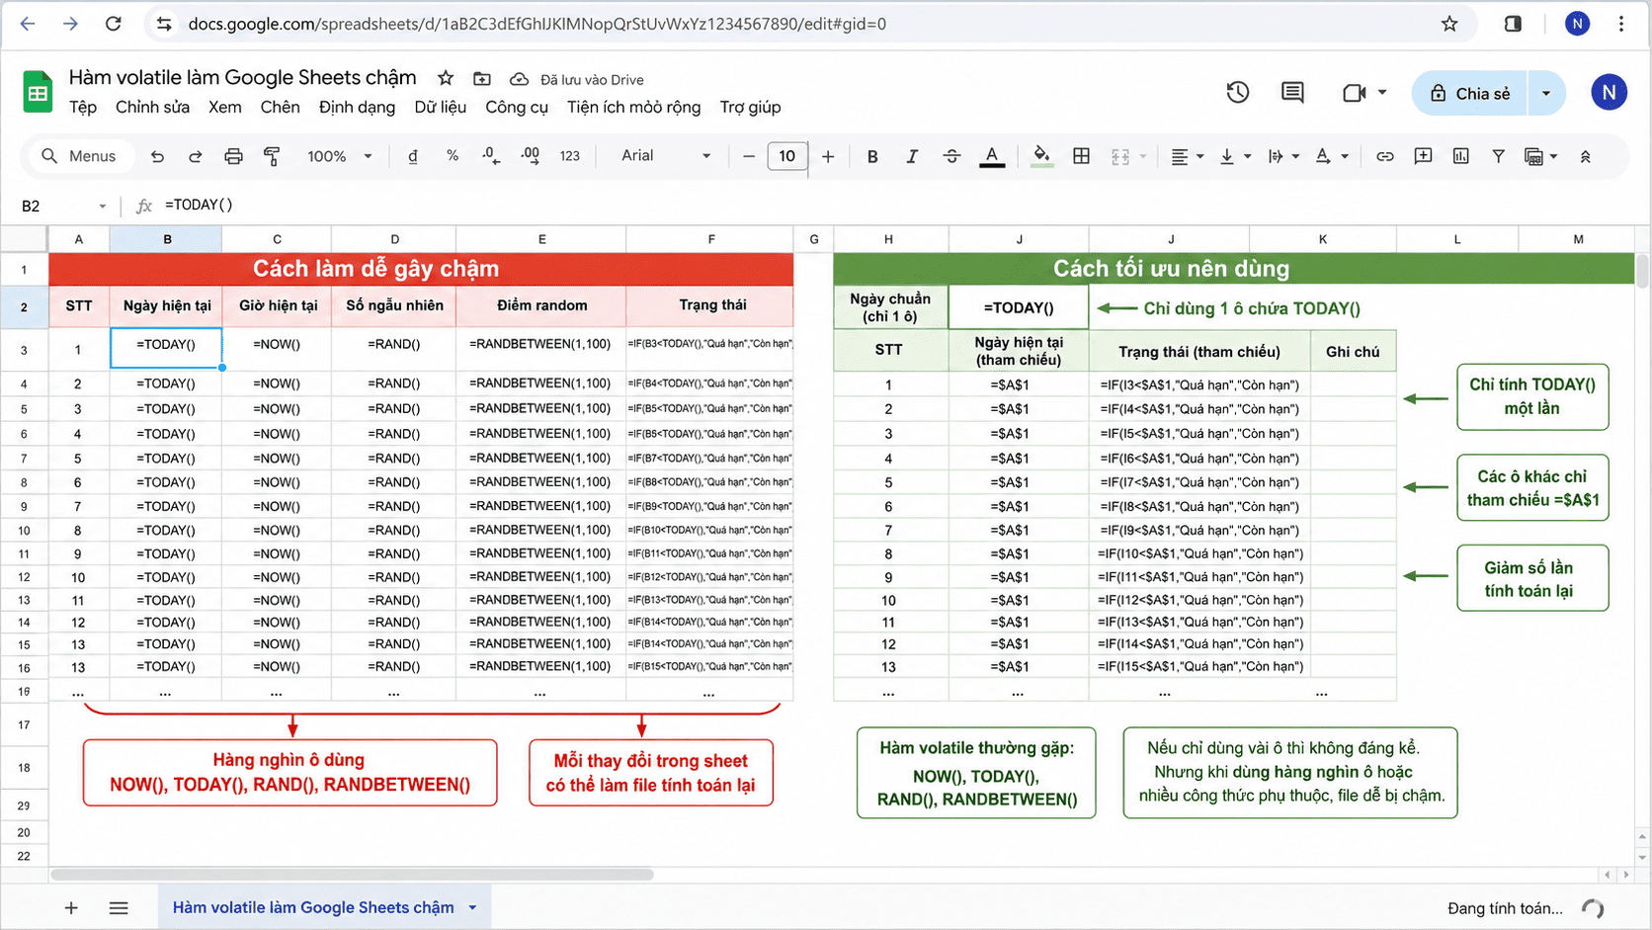1652x930 pixels.
Task: Increase decimal places
Action: pyautogui.click(x=531, y=156)
